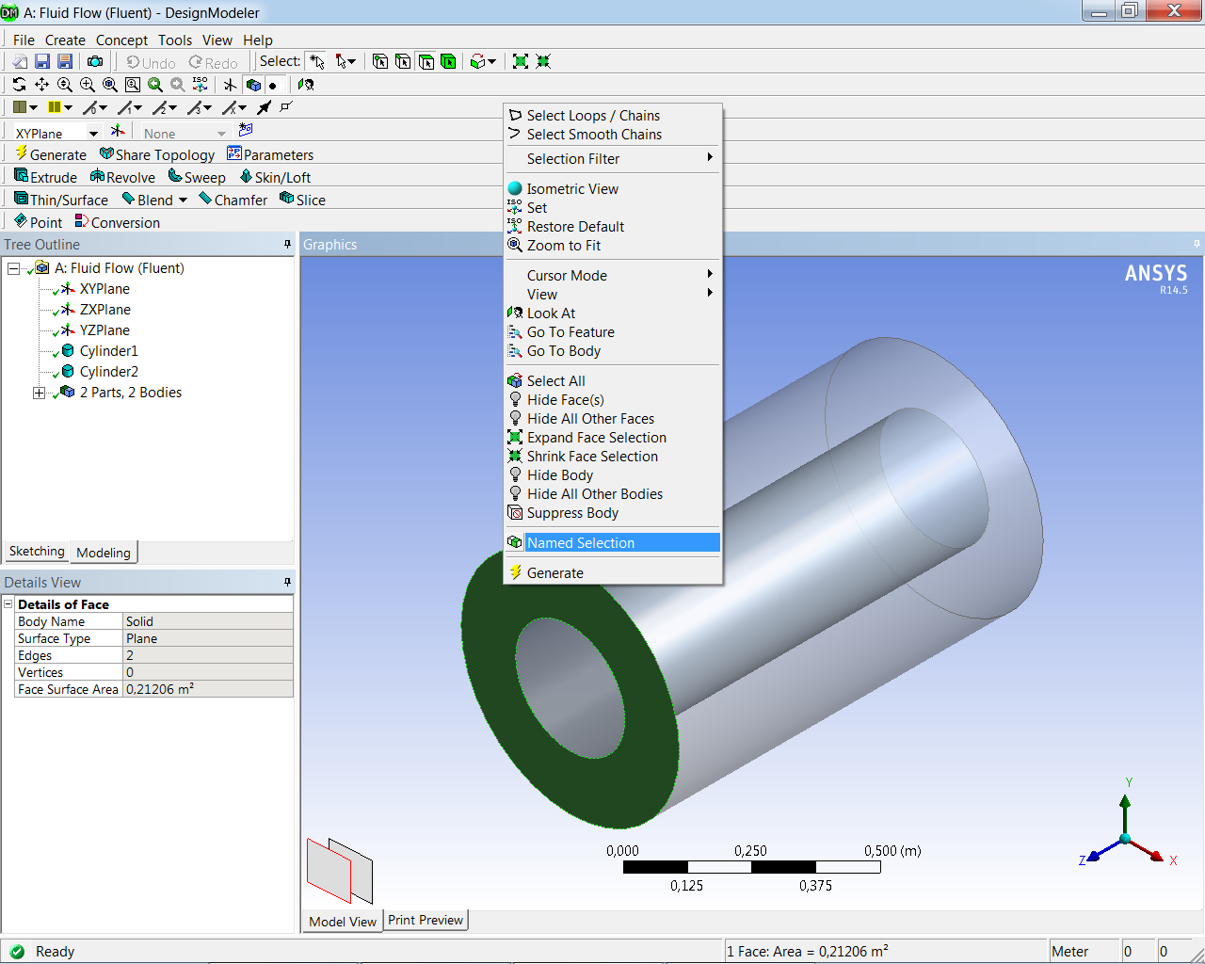The width and height of the screenshot is (1205, 964).
Task: Open Selection Filter submenu
Action: pos(613,158)
